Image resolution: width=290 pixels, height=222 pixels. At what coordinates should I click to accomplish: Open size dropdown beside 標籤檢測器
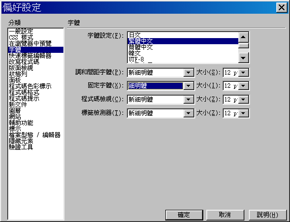point(243,113)
